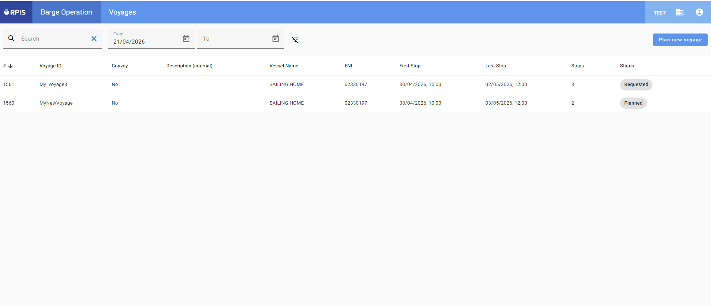Open the organization building icon
Viewport: 711px width, 306px height.
[x=680, y=12]
